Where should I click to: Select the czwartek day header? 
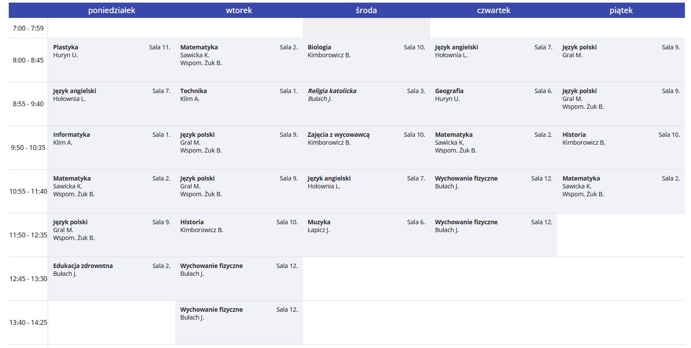click(x=493, y=10)
